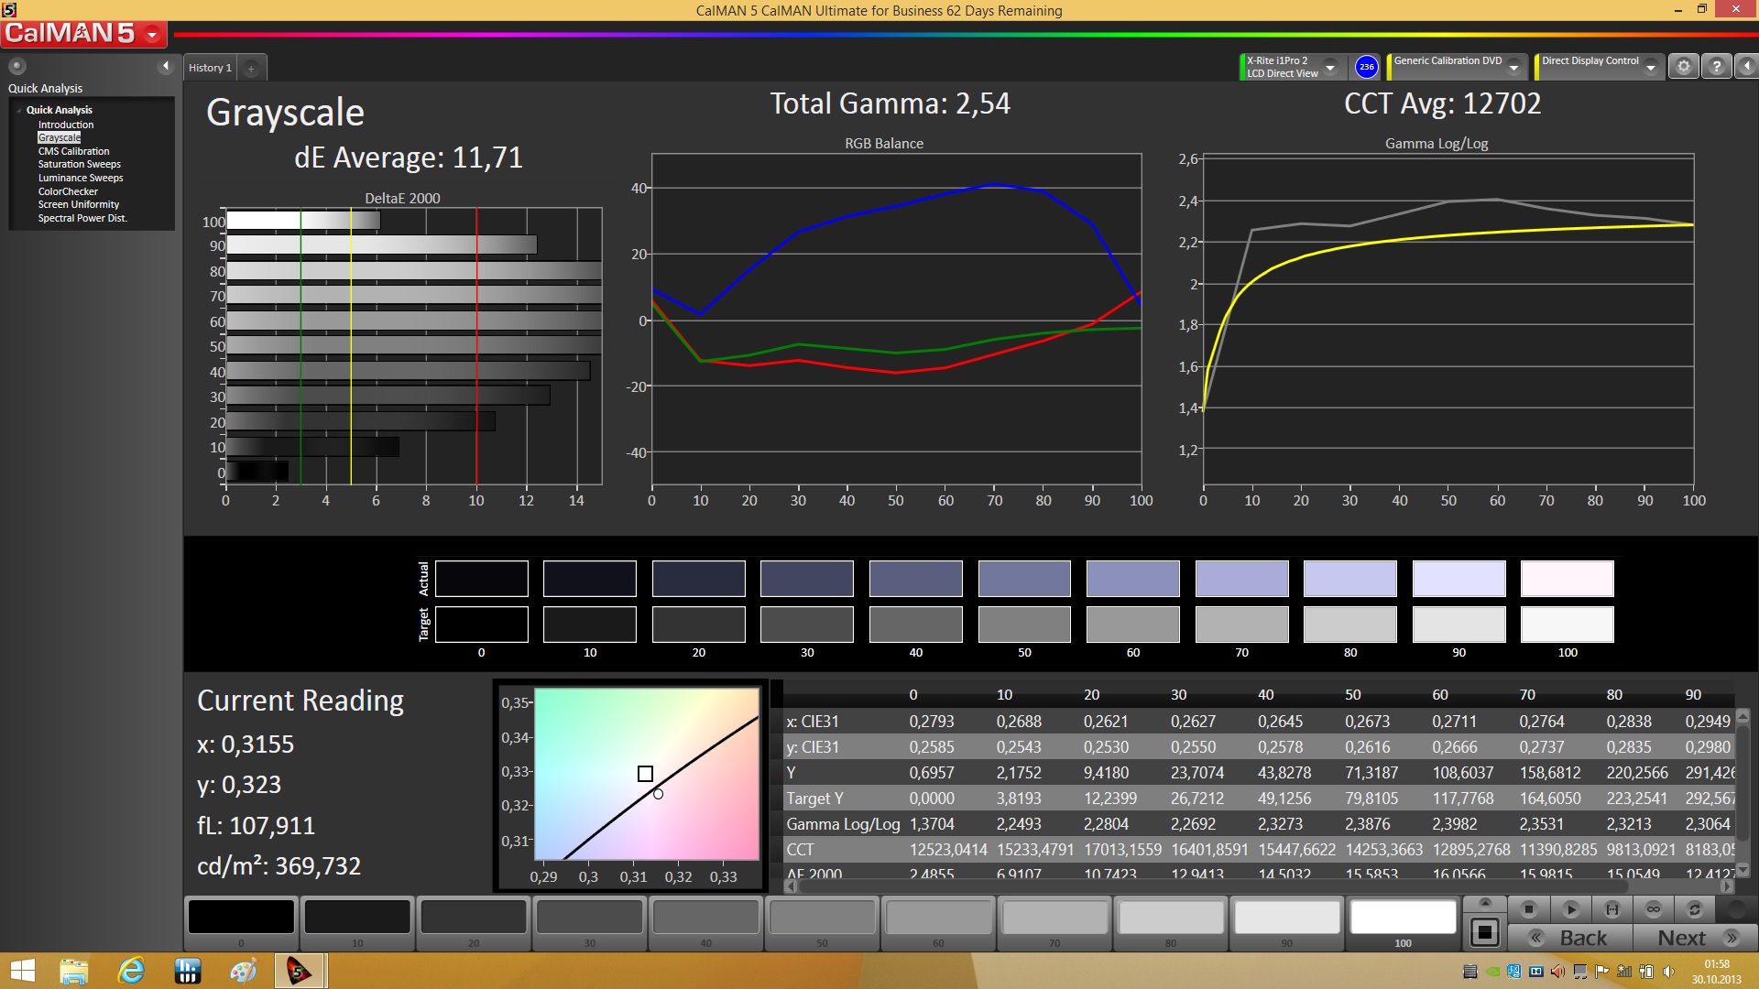1759x989 pixels.
Task: Click the bracketed range read icon
Action: (x=1612, y=909)
